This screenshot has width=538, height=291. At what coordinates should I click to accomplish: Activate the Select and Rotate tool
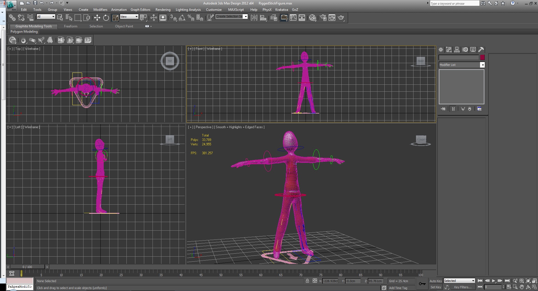106,18
